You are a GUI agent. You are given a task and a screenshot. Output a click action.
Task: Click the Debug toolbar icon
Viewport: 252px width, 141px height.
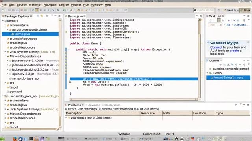click(58, 10)
